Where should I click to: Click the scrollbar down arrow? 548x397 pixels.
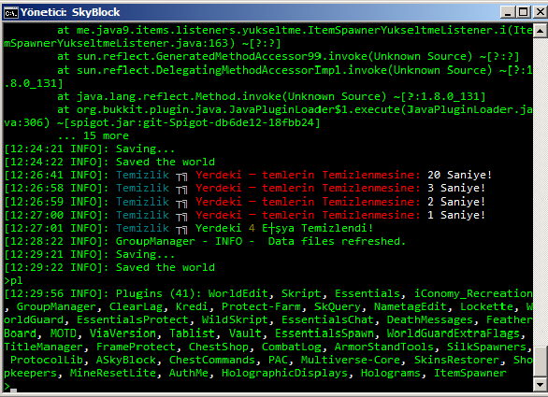540,385
